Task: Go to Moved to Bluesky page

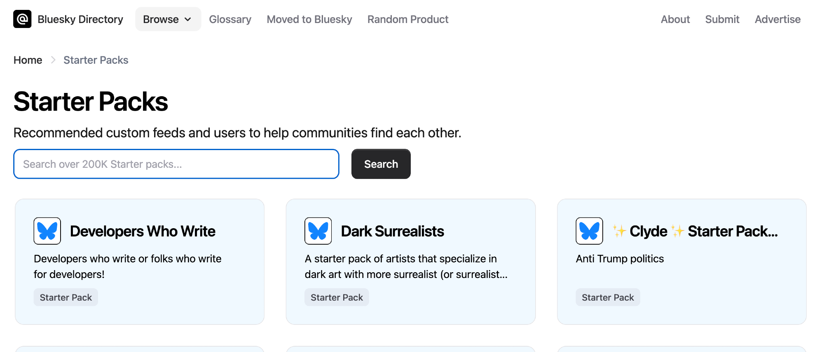Action: click(309, 19)
